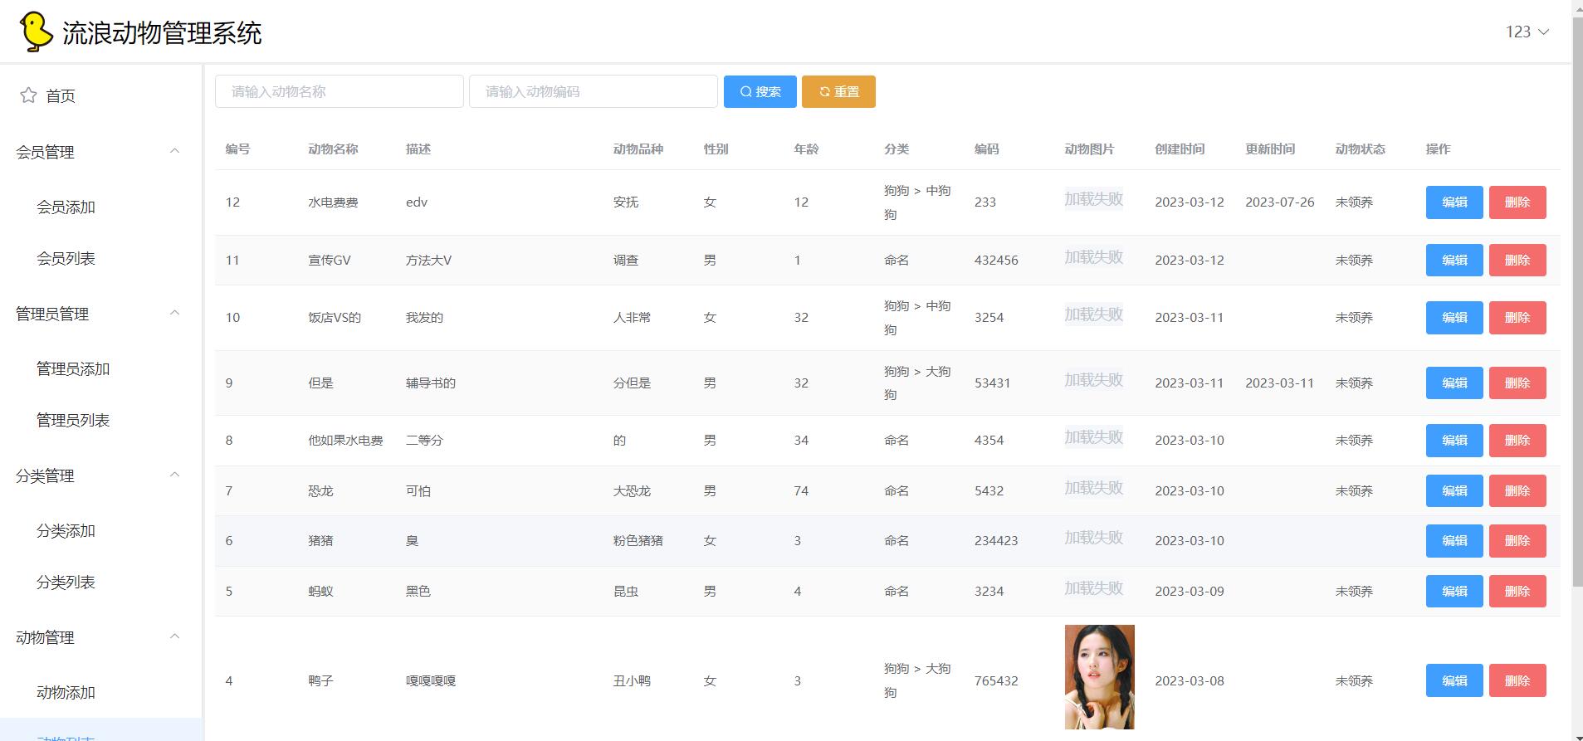Click the code cell 765432
This screenshot has width=1583, height=741.
pyautogui.click(x=996, y=680)
